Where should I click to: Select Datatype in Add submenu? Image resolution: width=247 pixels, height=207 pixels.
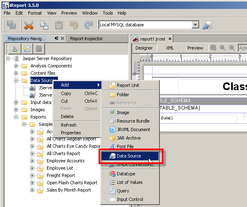click(x=130, y=174)
